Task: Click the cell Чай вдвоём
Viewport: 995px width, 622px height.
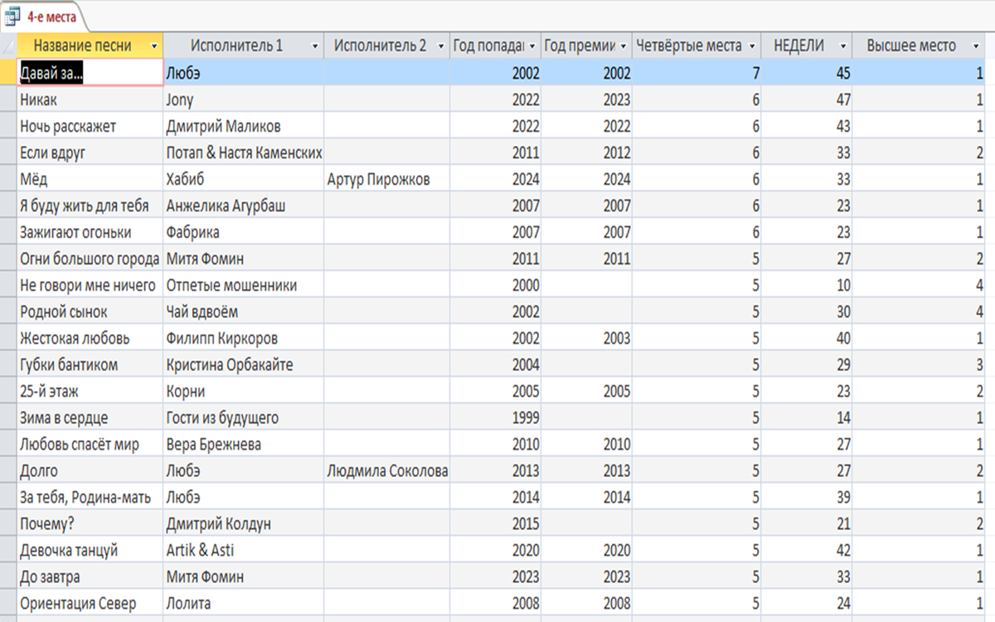Action: click(244, 312)
